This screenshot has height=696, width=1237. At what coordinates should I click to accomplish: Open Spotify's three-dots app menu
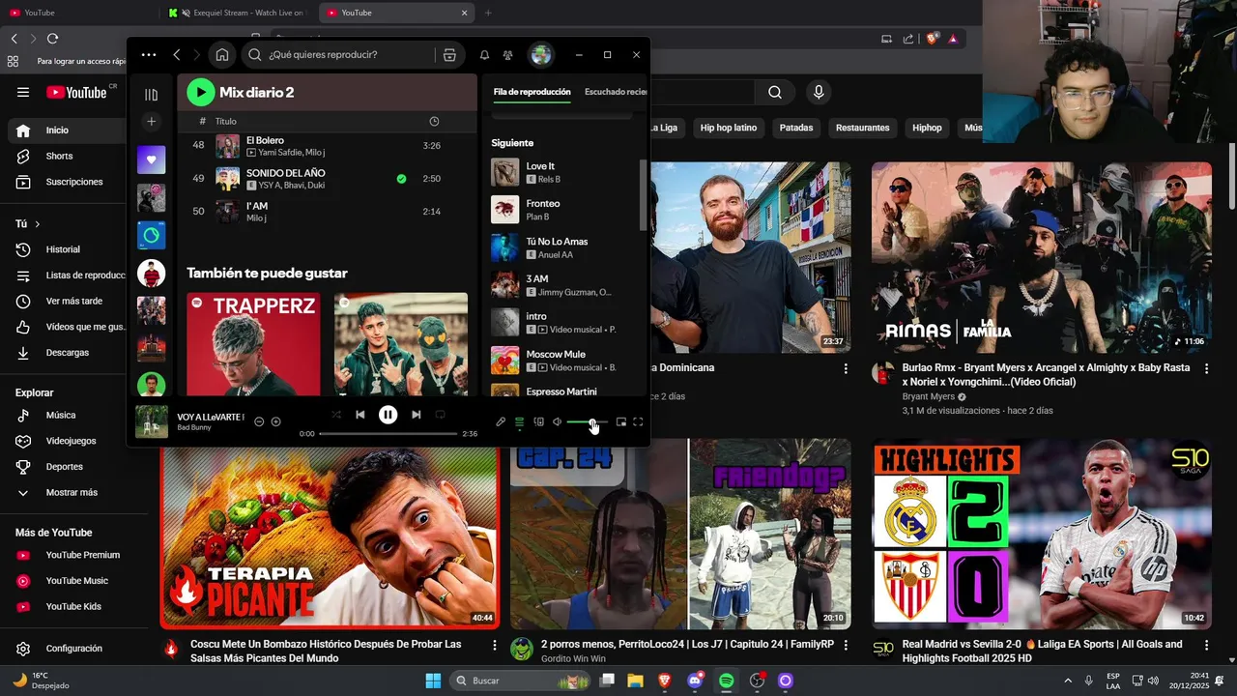[x=148, y=55]
